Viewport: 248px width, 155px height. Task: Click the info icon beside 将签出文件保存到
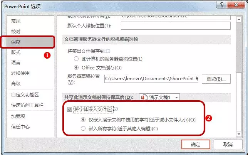(x=108, y=51)
